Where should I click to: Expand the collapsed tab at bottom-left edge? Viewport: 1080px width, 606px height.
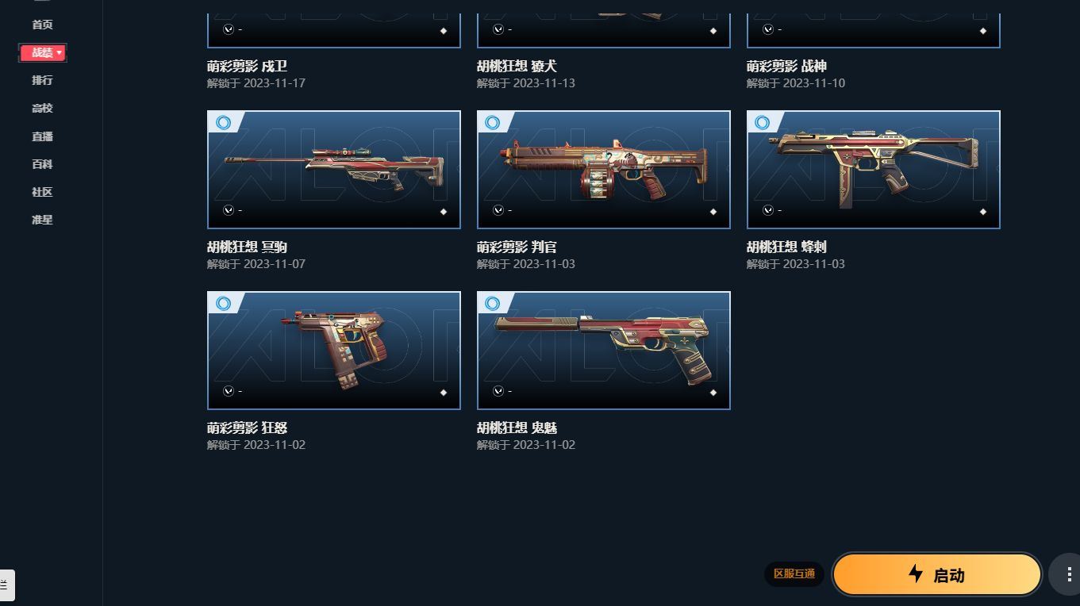point(6,585)
